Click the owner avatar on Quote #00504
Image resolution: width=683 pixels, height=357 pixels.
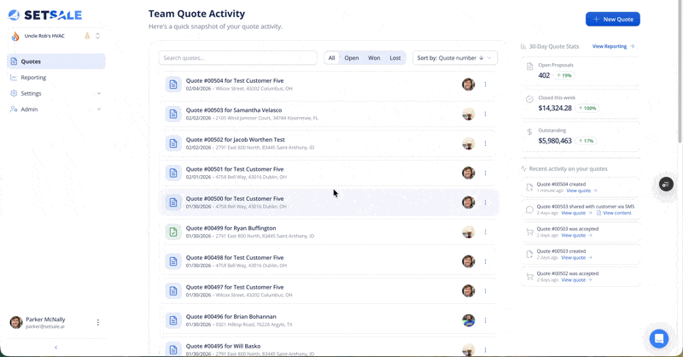[468, 85]
